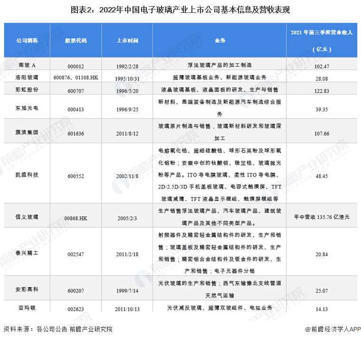The image size is (361, 339).
Task: Select the 业务 column header
Action: click(x=219, y=40)
